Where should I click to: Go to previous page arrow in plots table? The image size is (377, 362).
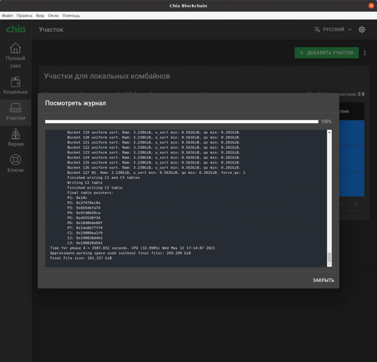pos(341,205)
